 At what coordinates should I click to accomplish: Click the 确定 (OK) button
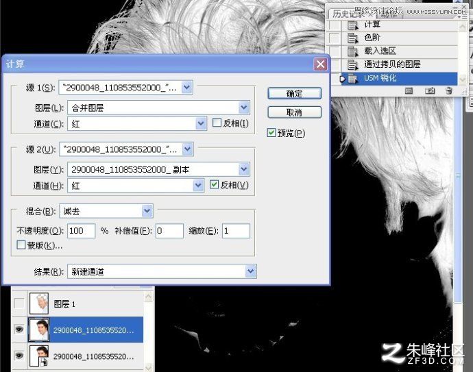tap(294, 93)
